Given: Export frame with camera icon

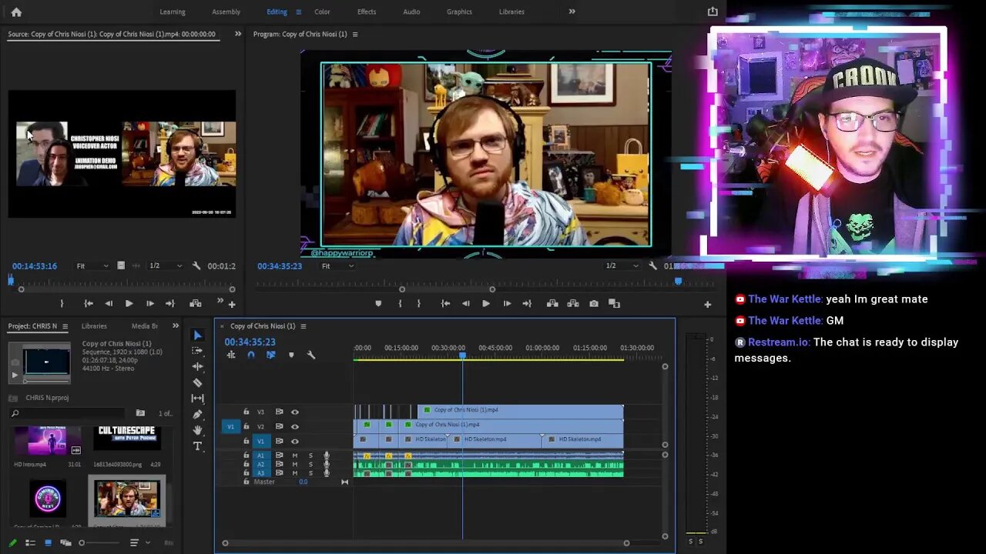Looking at the screenshot, I should pos(594,304).
